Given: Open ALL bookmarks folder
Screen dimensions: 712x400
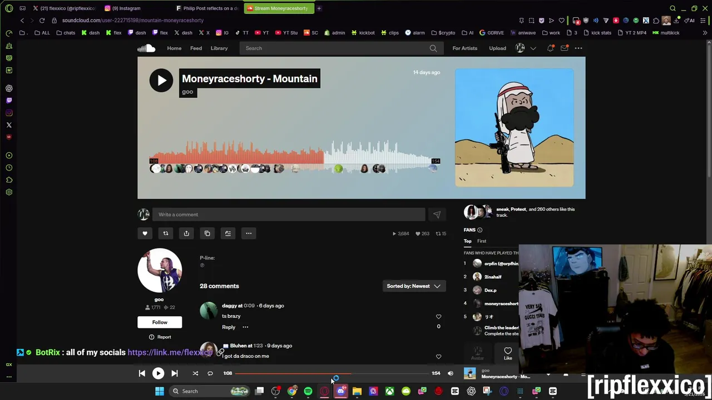Looking at the screenshot, I should point(42,33).
